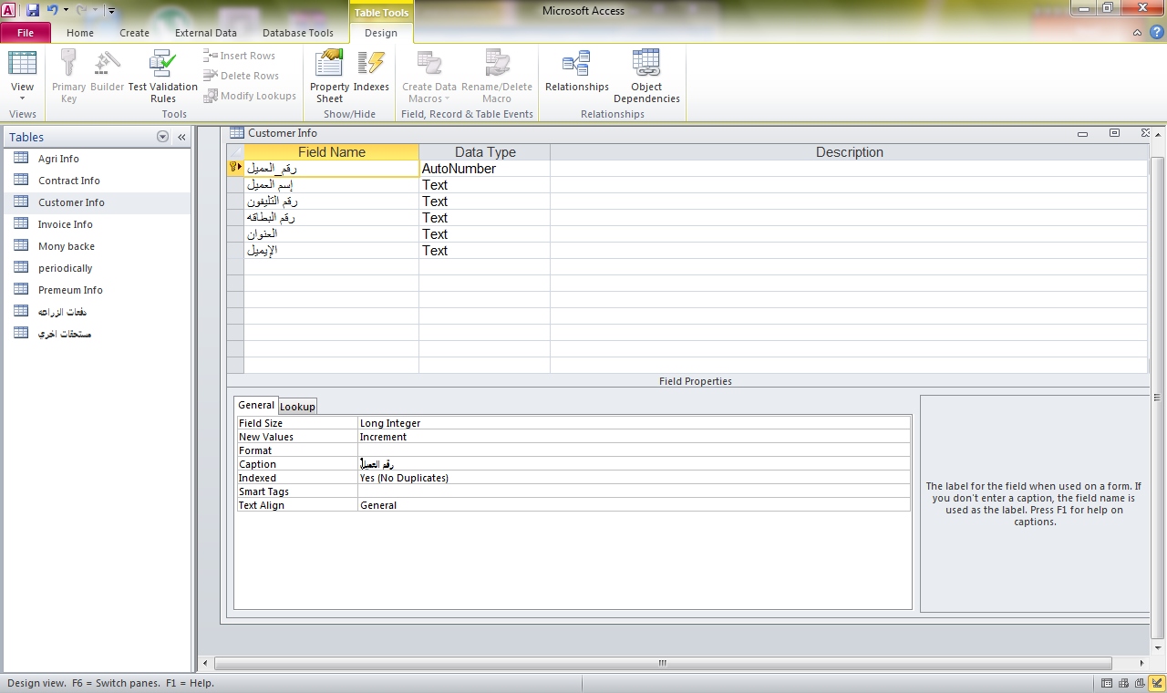Click the Undo icon in title bar
This screenshot has width=1167, height=693.
[x=52, y=10]
